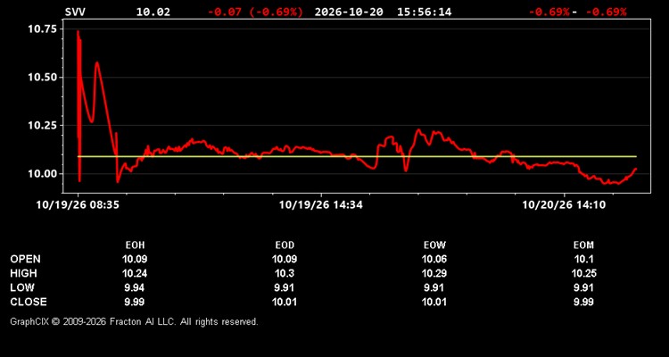Screen dimensions: 669x357
Task: Click the SVV ticker symbol
Action: 75,12
